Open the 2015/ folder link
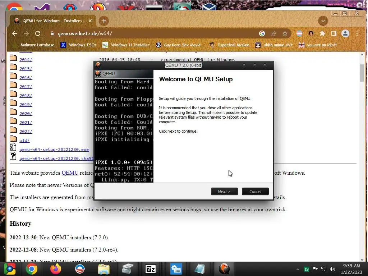 [x=26, y=69]
